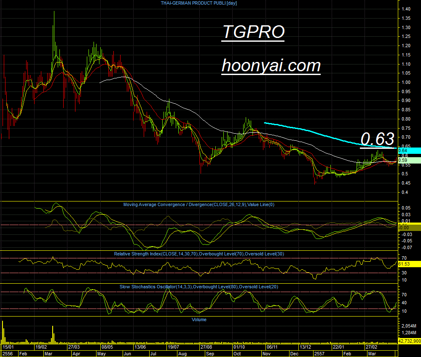
Task: Click the Sep month label
Action: (x=210, y=354)
